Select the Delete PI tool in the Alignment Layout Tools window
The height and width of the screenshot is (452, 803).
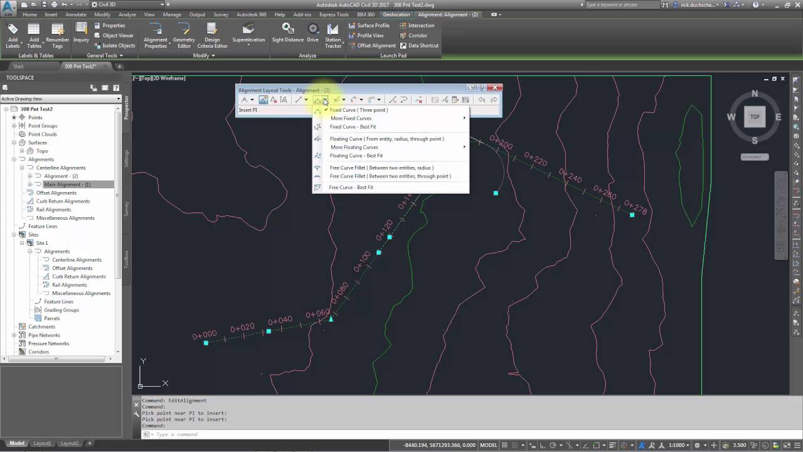click(x=274, y=100)
